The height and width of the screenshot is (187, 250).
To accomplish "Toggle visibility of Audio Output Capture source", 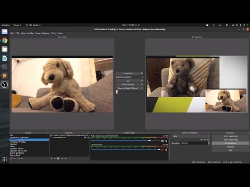I will pos(86,135).
